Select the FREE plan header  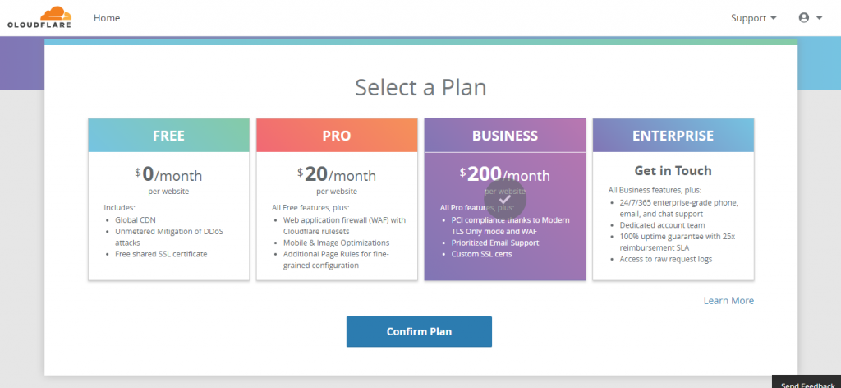pyautogui.click(x=169, y=136)
